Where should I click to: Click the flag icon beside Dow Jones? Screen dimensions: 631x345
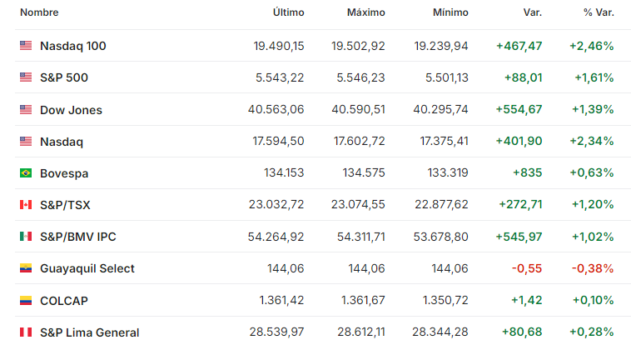[26, 109]
